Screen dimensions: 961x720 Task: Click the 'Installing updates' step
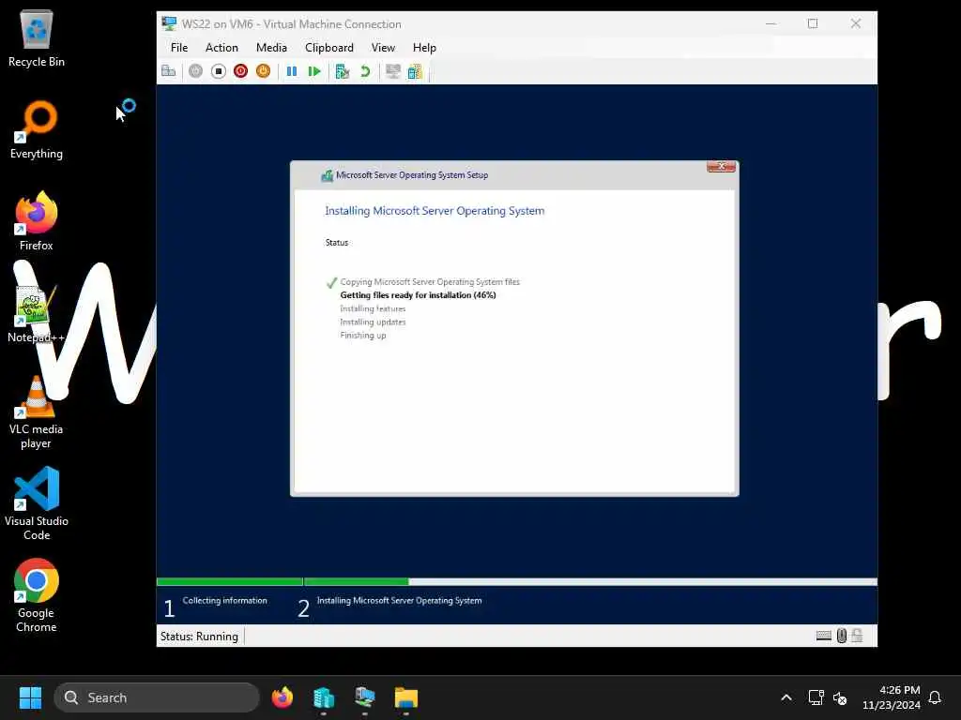click(x=373, y=322)
